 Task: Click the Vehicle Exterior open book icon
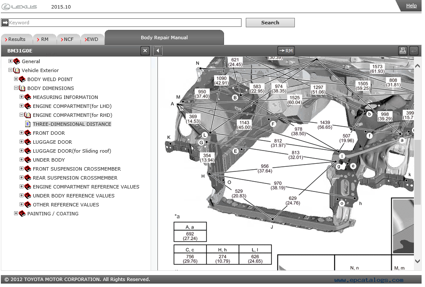pos(17,70)
